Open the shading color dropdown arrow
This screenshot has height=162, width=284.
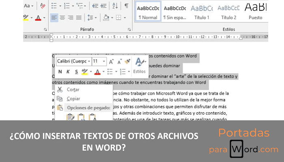coord(112,18)
